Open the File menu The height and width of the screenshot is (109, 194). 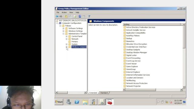(58, 12)
